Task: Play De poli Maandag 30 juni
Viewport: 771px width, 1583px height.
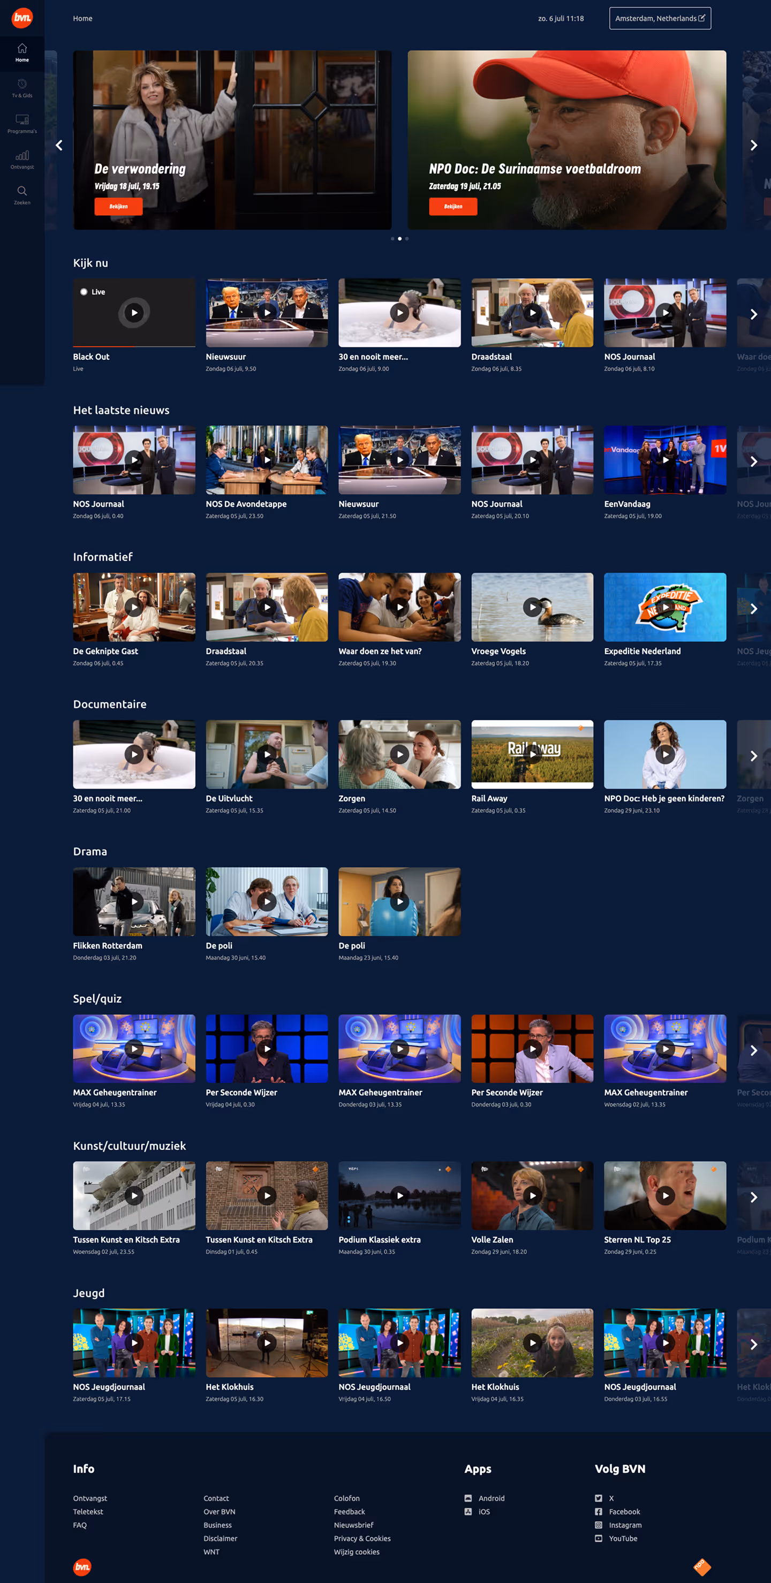Action: pyautogui.click(x=267, y=902)
